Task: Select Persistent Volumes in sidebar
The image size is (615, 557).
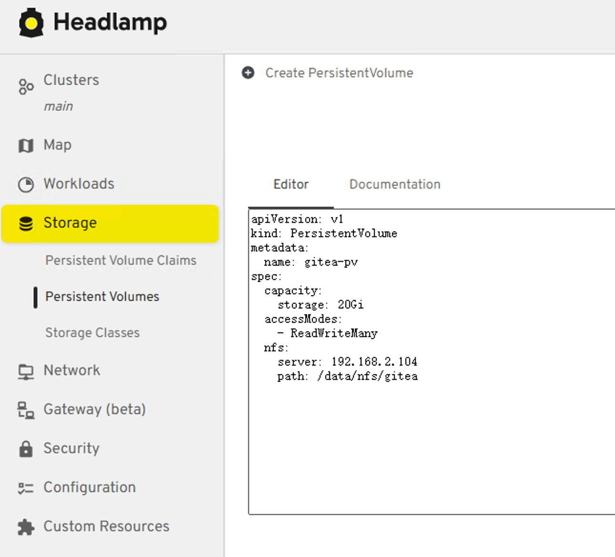Action: coord(102,297)
